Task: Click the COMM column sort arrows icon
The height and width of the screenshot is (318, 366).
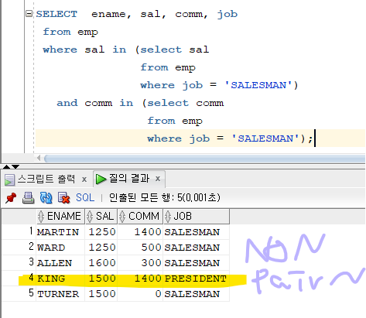Action: tap(122, 217)
